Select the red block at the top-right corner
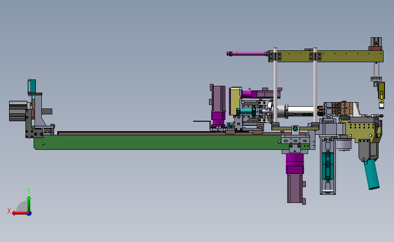 click(x=375, y=48)
